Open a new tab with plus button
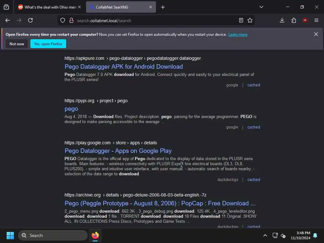The image size is (324, 243). click(163, 7)
